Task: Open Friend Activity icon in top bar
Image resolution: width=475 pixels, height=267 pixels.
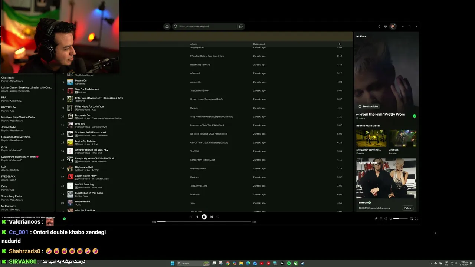Action: (x=386, y=26)
